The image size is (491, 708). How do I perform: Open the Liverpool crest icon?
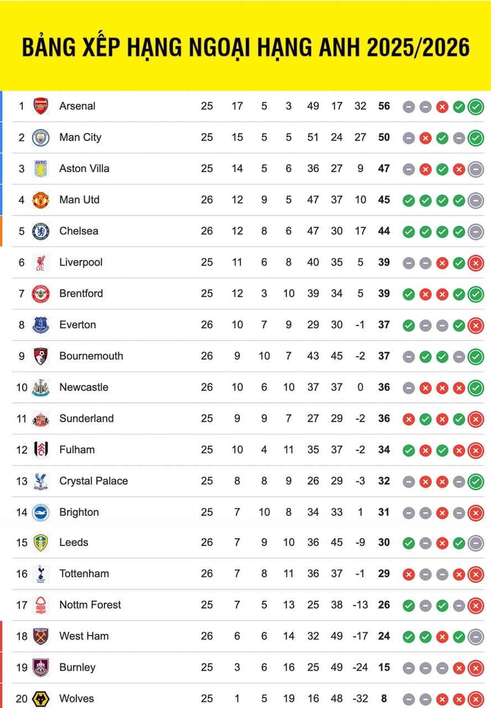click(41, 262)
